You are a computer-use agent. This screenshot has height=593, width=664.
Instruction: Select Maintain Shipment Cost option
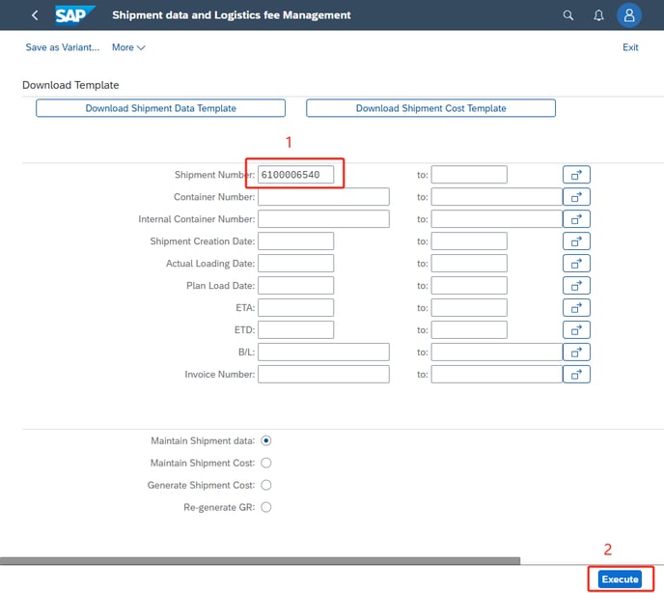[x=266, y=464]
